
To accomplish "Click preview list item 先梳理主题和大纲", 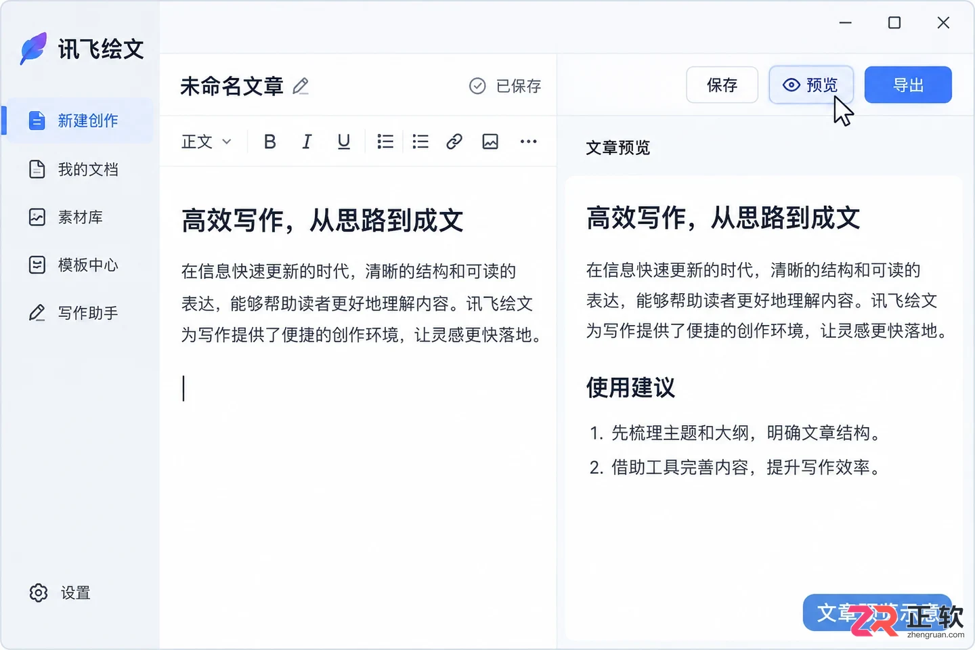I will [x=735, y=433].
